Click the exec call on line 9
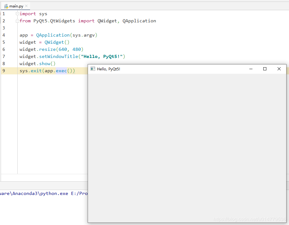289x225 pixels. click(x=61, y=70)
